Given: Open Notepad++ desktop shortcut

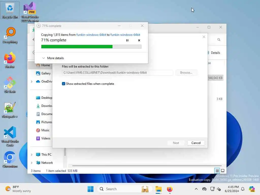Looking at the screenshot, I should point(10,110).
